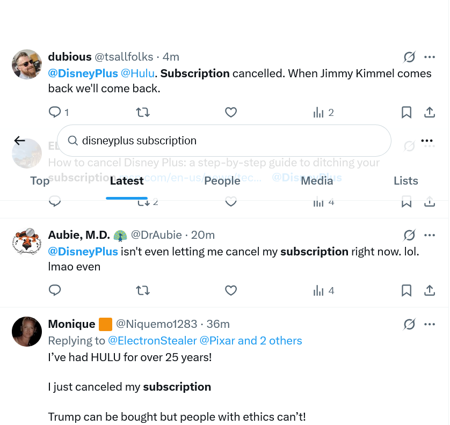
Task: Open dubious's profile avatar
Action: tap(27, 64)
